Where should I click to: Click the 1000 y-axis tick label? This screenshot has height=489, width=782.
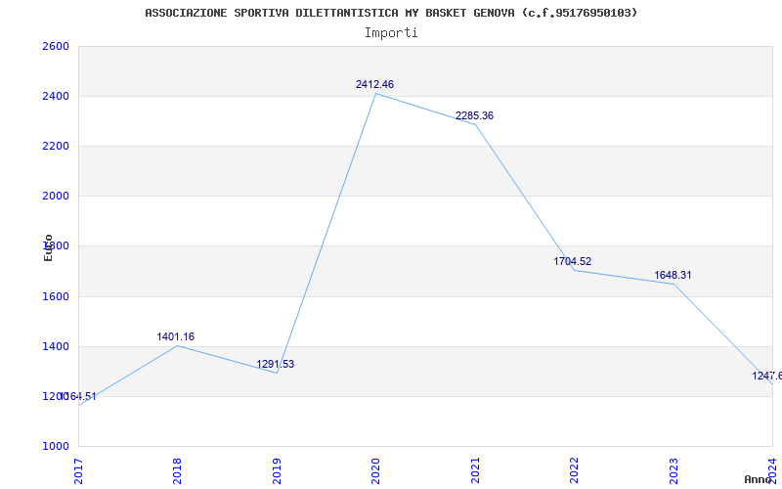56,446
